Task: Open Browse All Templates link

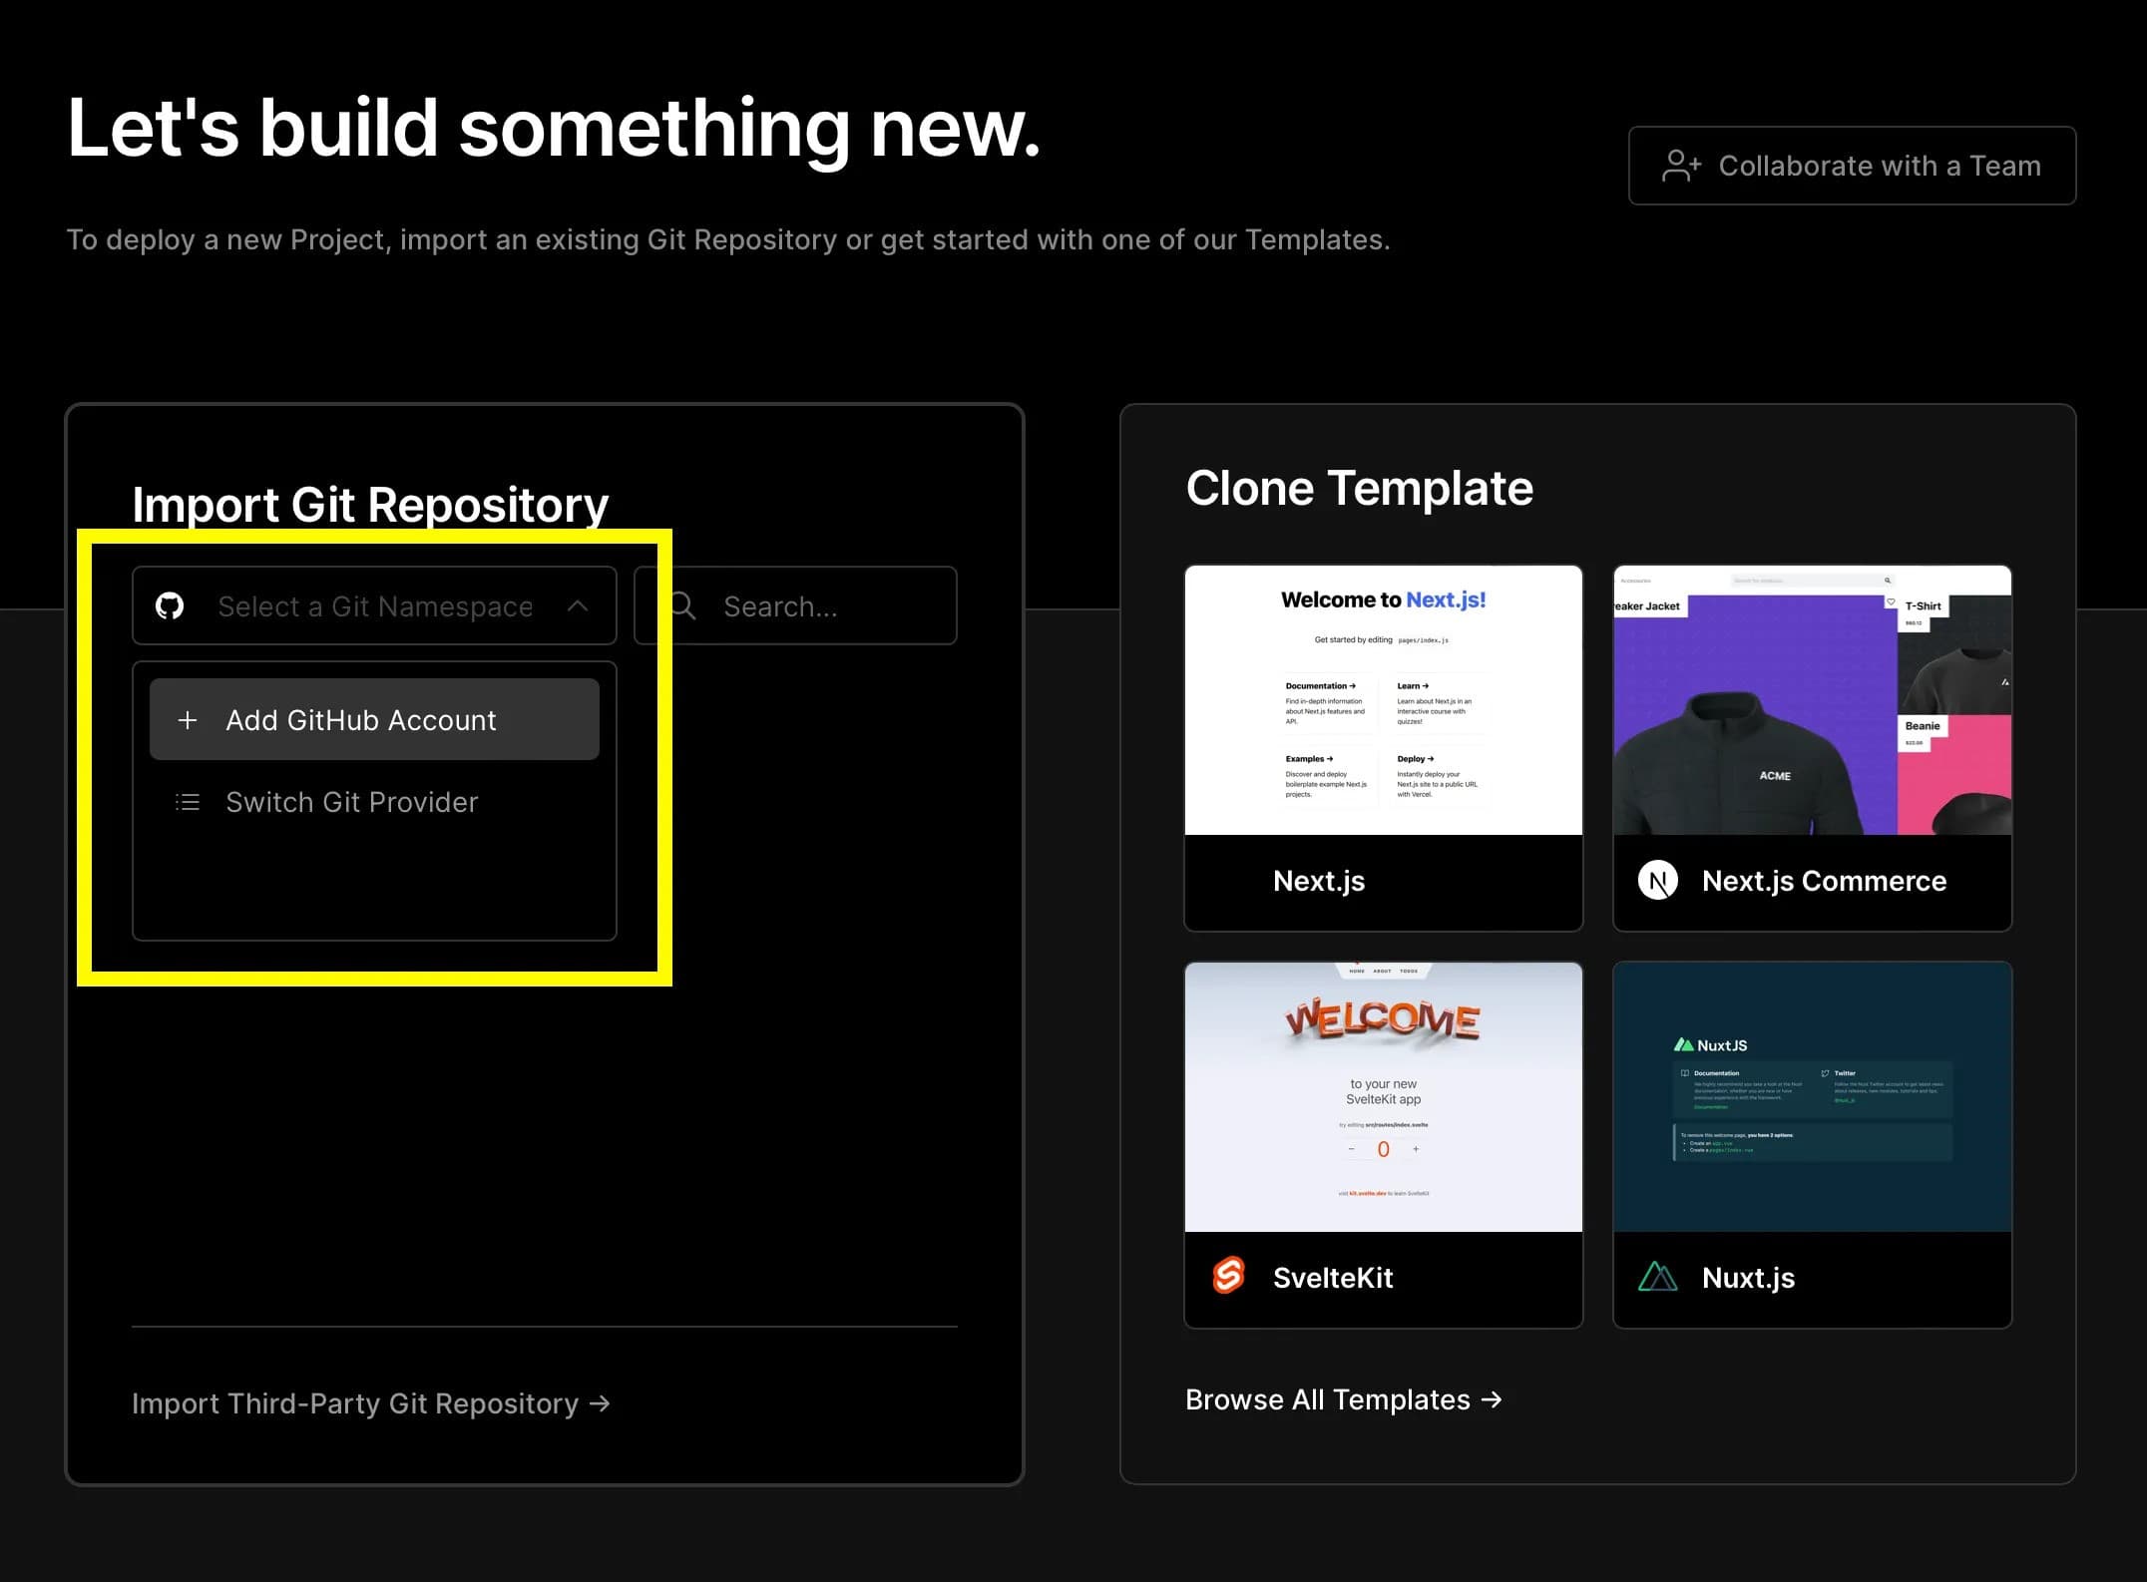Action: 1344,1399
